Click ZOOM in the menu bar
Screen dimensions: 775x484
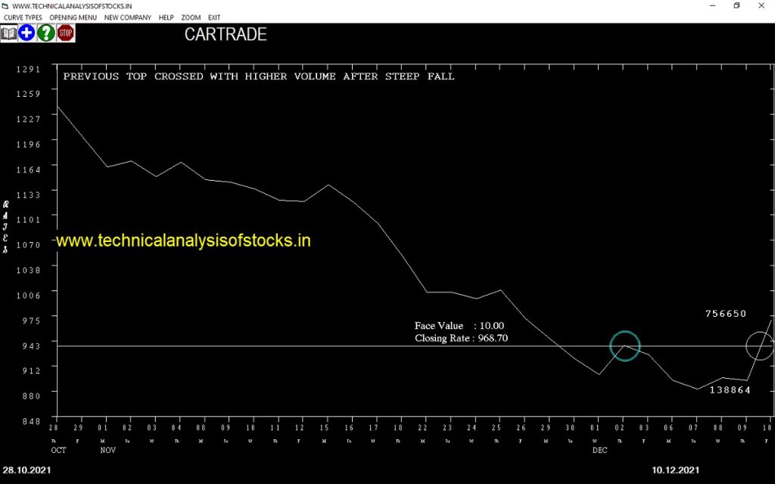[191, 17]
